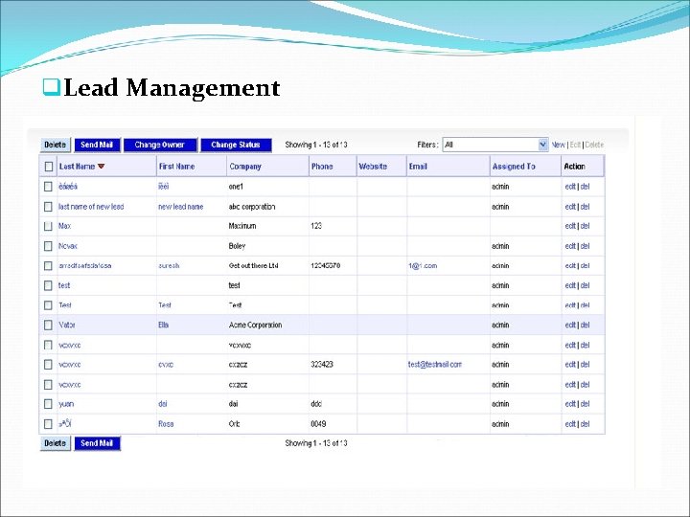Click the first name Ella link

point(163,325)
